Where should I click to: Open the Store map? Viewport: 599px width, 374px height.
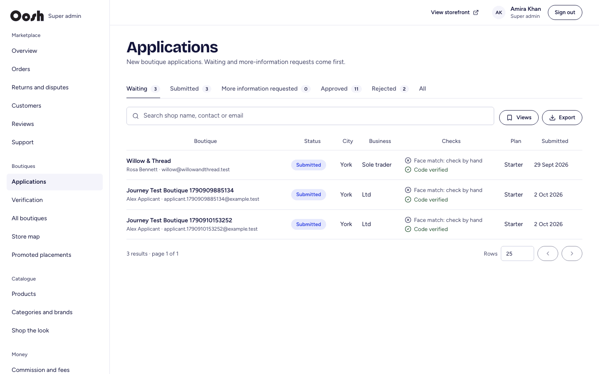tap(54, 236)
